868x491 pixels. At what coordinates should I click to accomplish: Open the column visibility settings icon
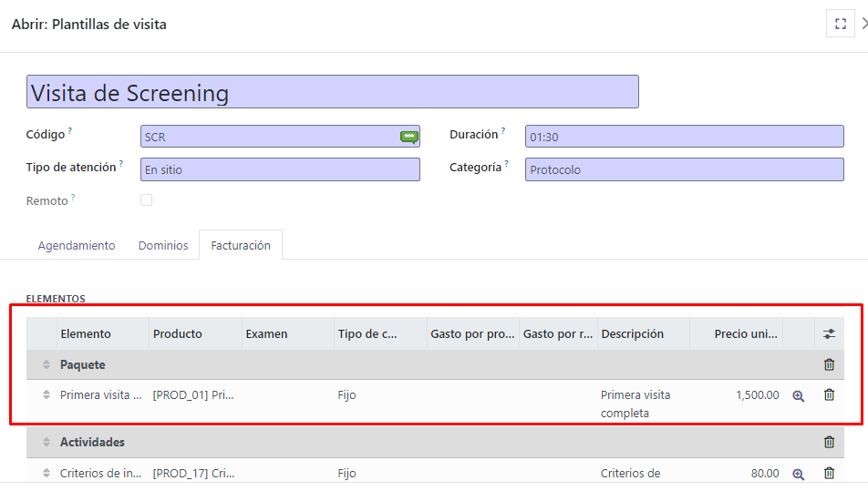(829, 334)
